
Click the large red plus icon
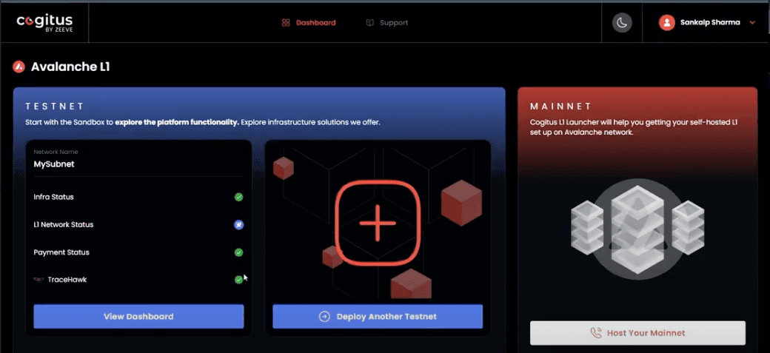[378, 223]
